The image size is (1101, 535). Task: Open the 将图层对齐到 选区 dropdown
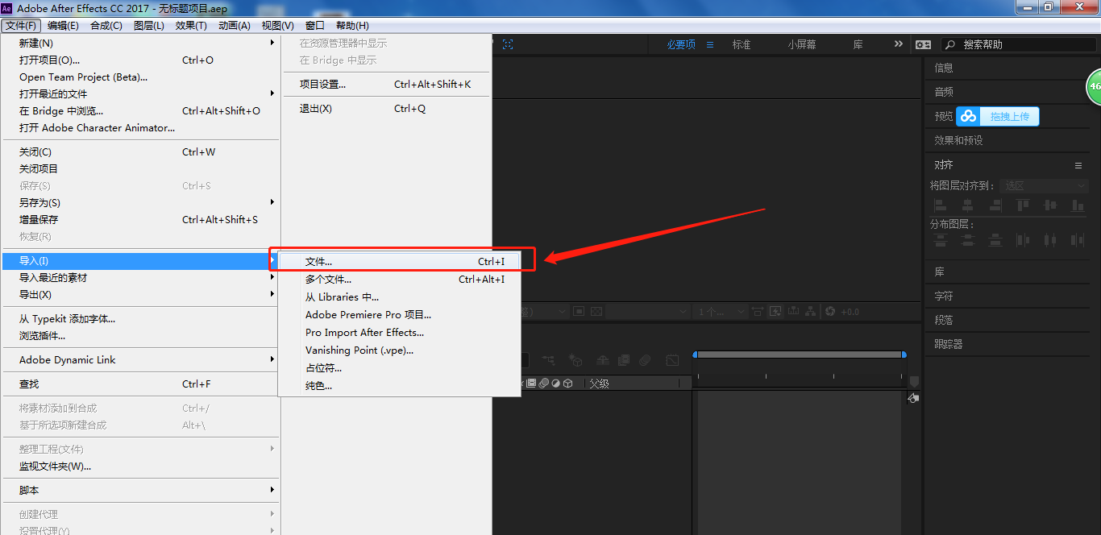coord(1045,186)
